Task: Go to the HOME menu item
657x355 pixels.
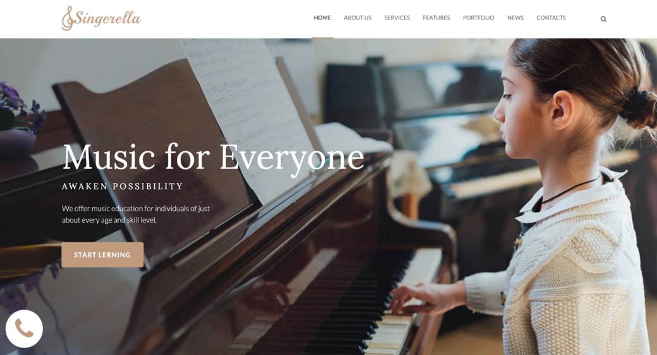Action: point(322,18)
